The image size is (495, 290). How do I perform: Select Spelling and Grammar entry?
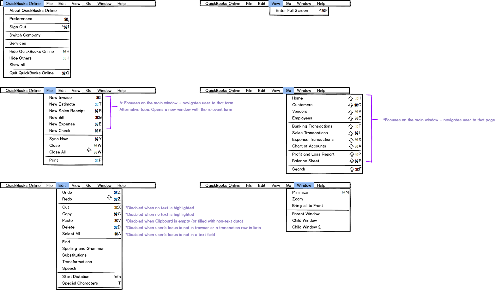(x=89, y=248)
